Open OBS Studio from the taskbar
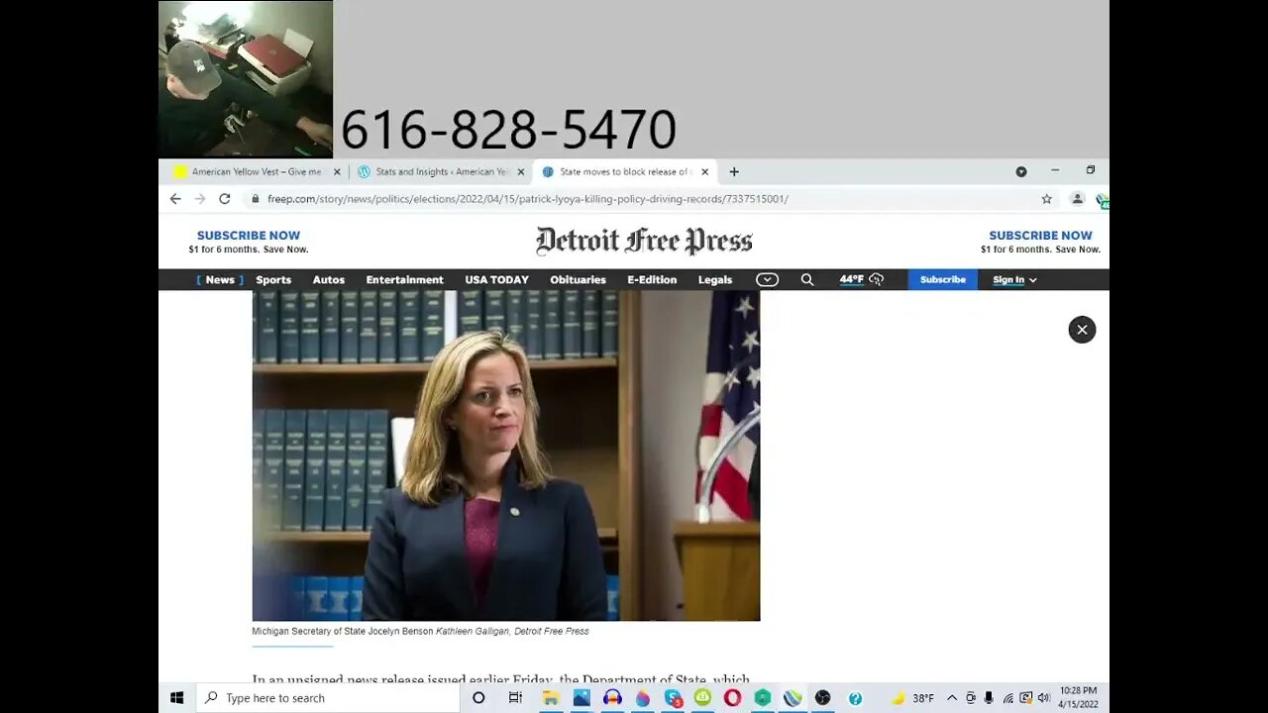The height and width of the screenshot is (713, 1268). click(822, 698)
